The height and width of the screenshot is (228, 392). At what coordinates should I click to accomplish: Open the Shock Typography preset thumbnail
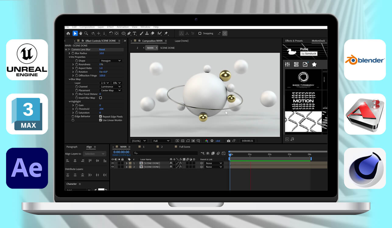pyautogui.click(x=303, y=79)
